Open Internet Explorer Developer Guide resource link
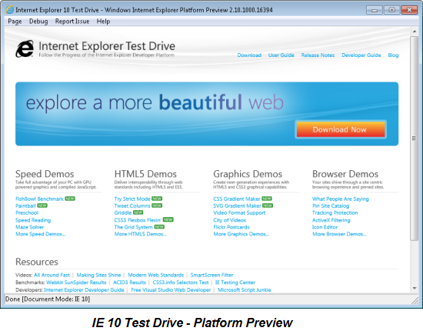Image resolution: width=423 pixels, height=331 pixels. pyautogui.click(x=84, y=289)
